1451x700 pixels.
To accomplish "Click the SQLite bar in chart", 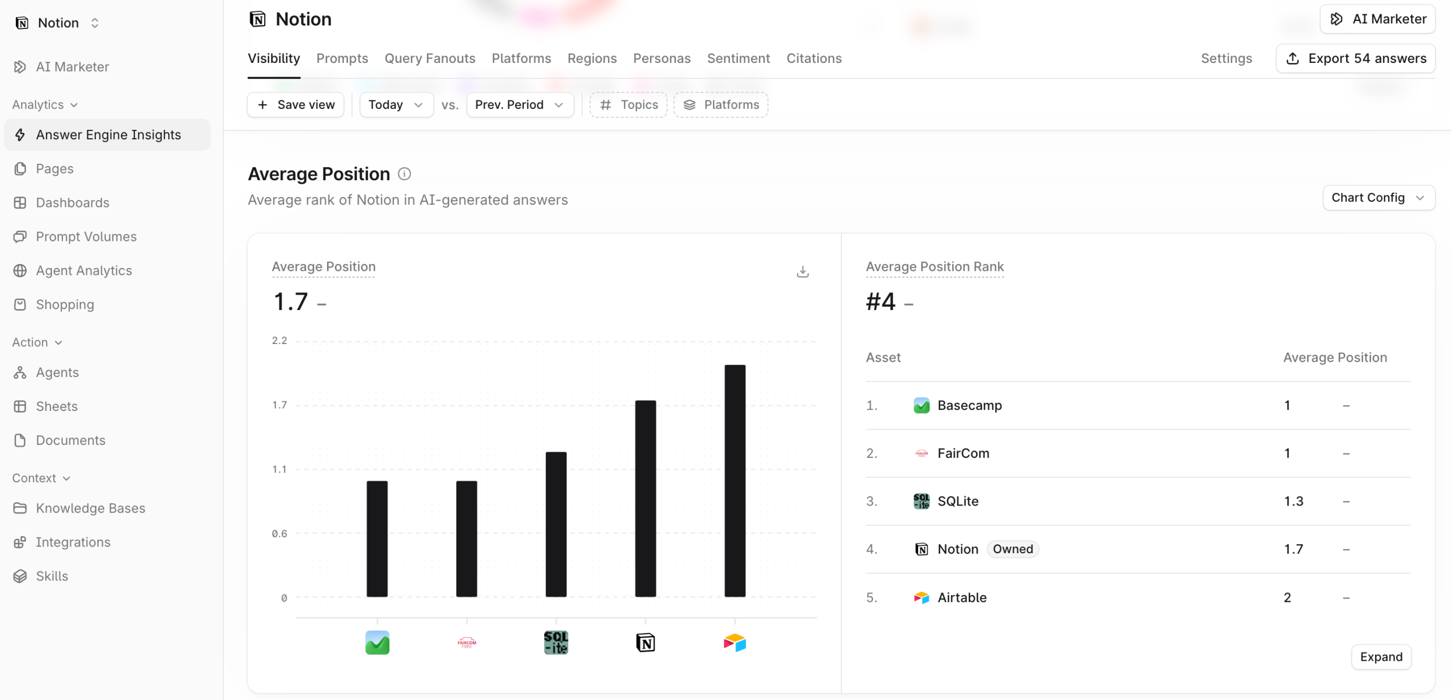I will coord(556,525).
